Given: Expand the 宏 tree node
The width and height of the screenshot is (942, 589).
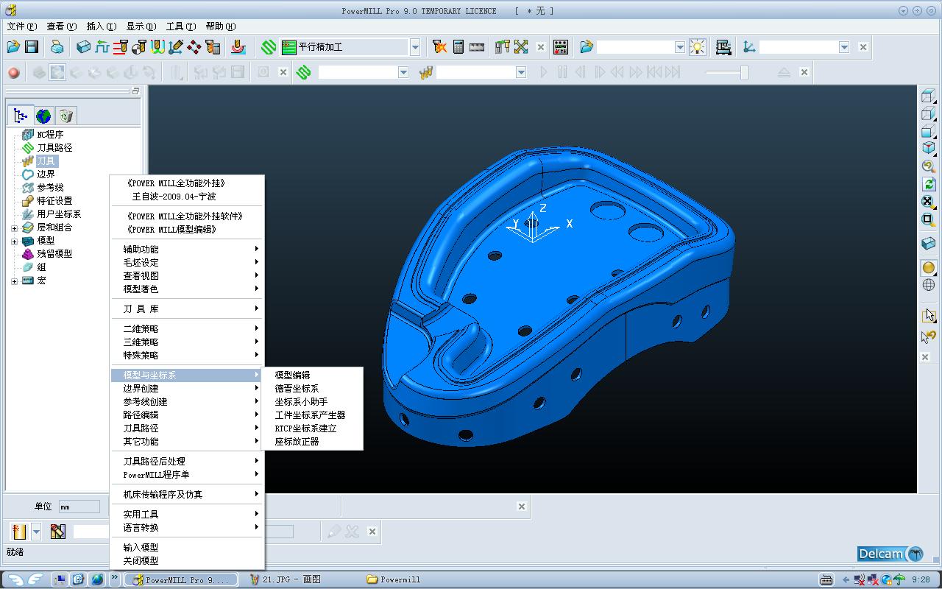Looking at the screenshot, I should (14, 281).
